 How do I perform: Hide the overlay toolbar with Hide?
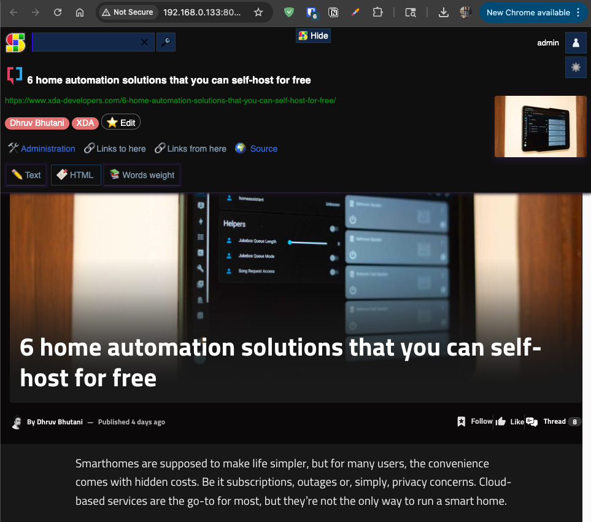click(313, 36)
